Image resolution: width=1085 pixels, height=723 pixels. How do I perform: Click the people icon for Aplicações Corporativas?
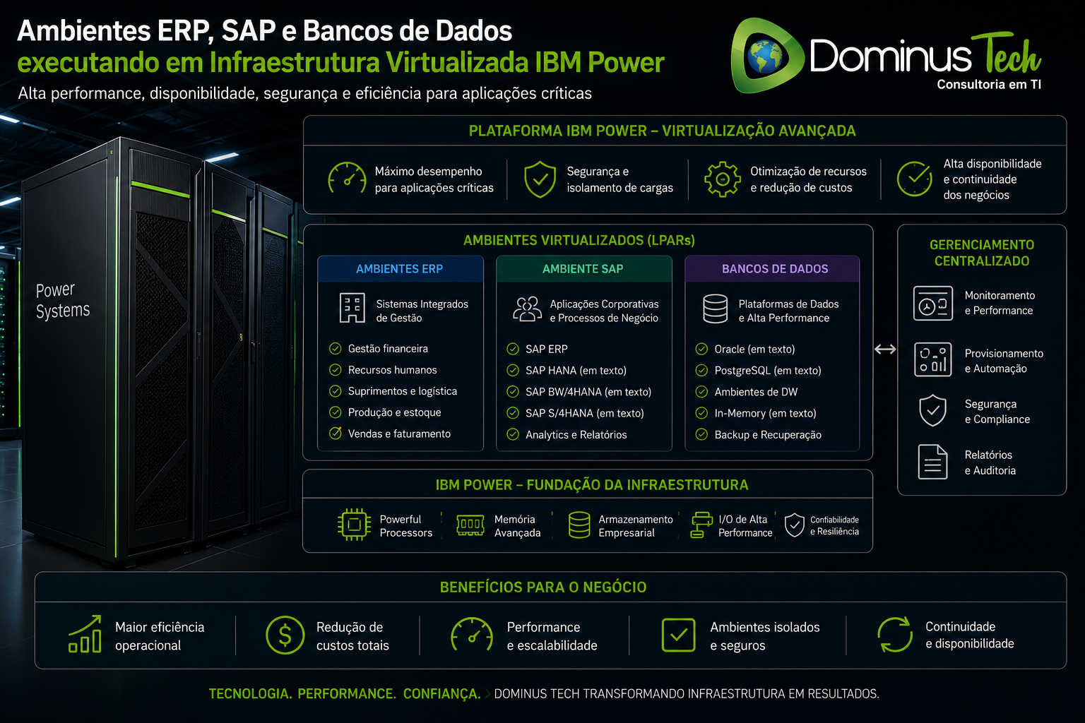pos(527,309)
